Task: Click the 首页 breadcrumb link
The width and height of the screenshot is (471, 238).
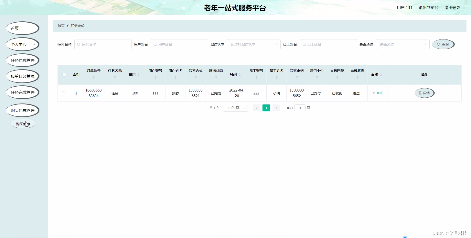Action: [61, 26]
